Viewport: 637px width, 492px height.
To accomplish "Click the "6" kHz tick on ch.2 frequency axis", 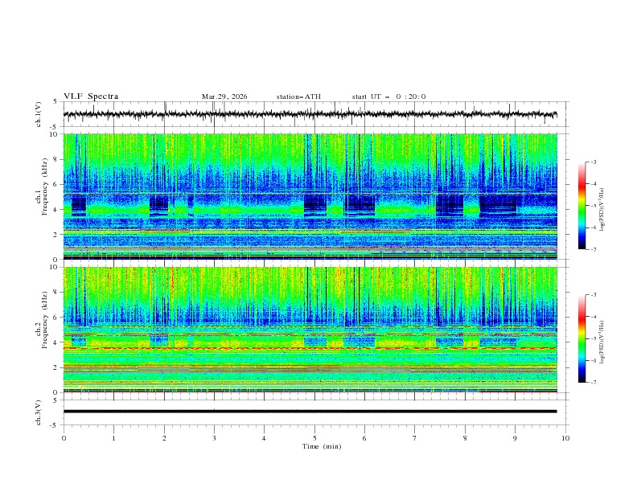I will [56, 318].
